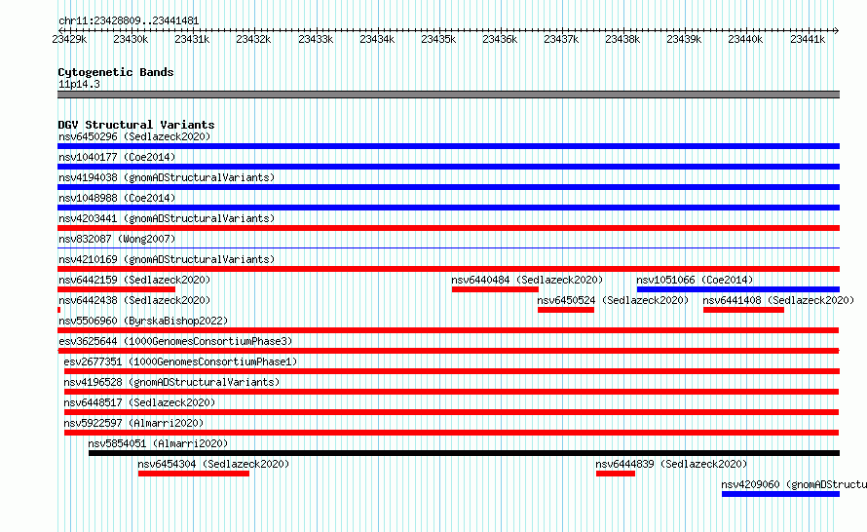
Task: Click the nsv5506960 (ByrskaBishop2022) label
Action: coord(143,321)
